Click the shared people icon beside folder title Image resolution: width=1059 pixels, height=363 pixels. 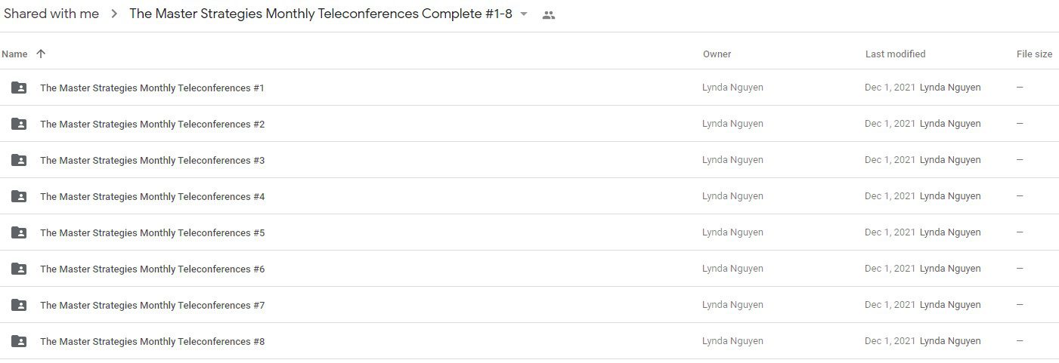(549, 15)
